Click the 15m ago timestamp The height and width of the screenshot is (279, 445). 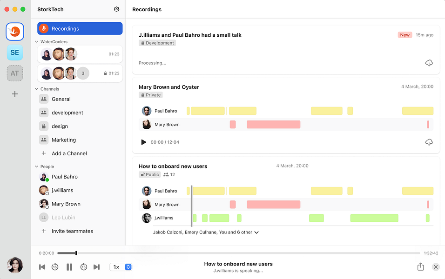pos(425,35)
